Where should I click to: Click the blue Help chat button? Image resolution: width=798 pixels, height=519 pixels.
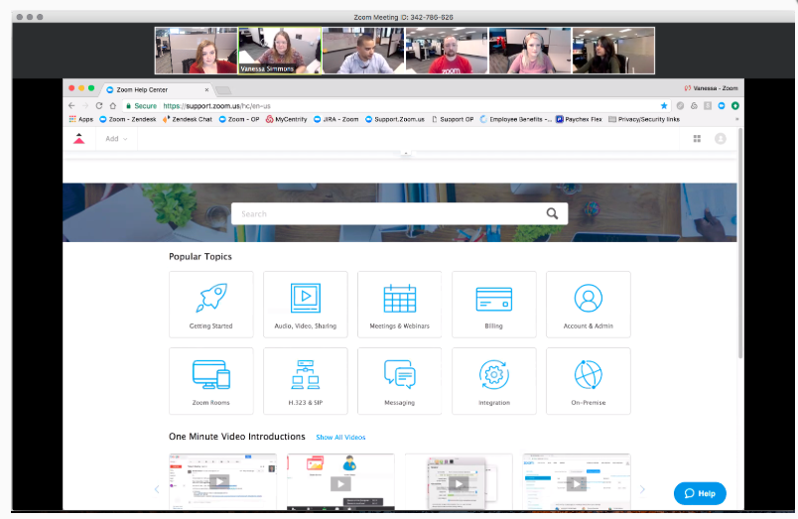coord(700,493)
